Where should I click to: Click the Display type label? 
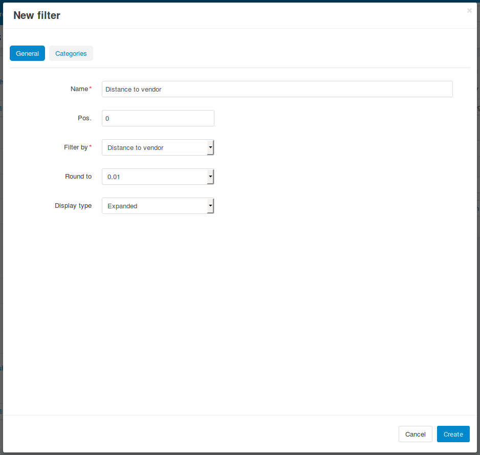[x=73, y=206]
